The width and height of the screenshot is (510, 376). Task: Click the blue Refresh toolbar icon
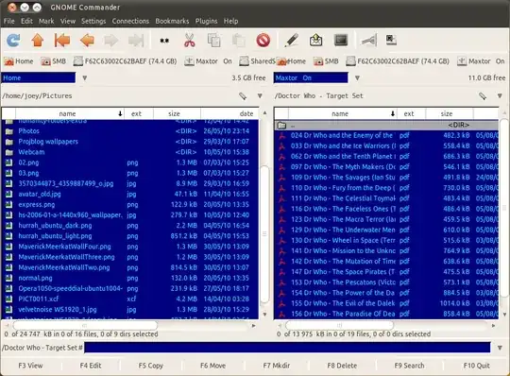click(x=13, y=41)
